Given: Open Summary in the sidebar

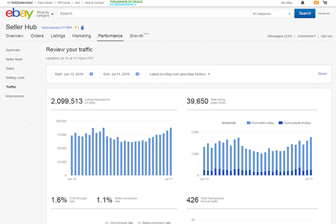Looking at the screenshot, I should pyautogui.click(x=13, y=50).
